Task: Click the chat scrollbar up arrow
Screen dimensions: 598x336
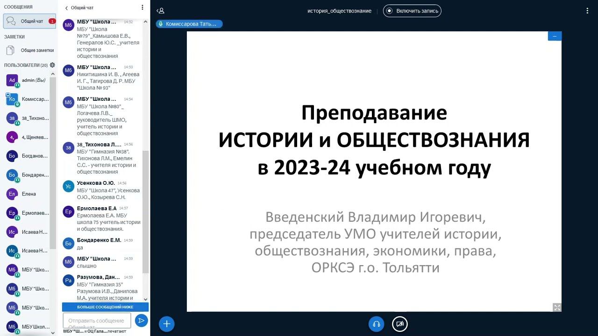Action: (146, 21)
